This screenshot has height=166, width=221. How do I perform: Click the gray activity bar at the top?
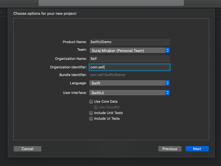[111, 3]
